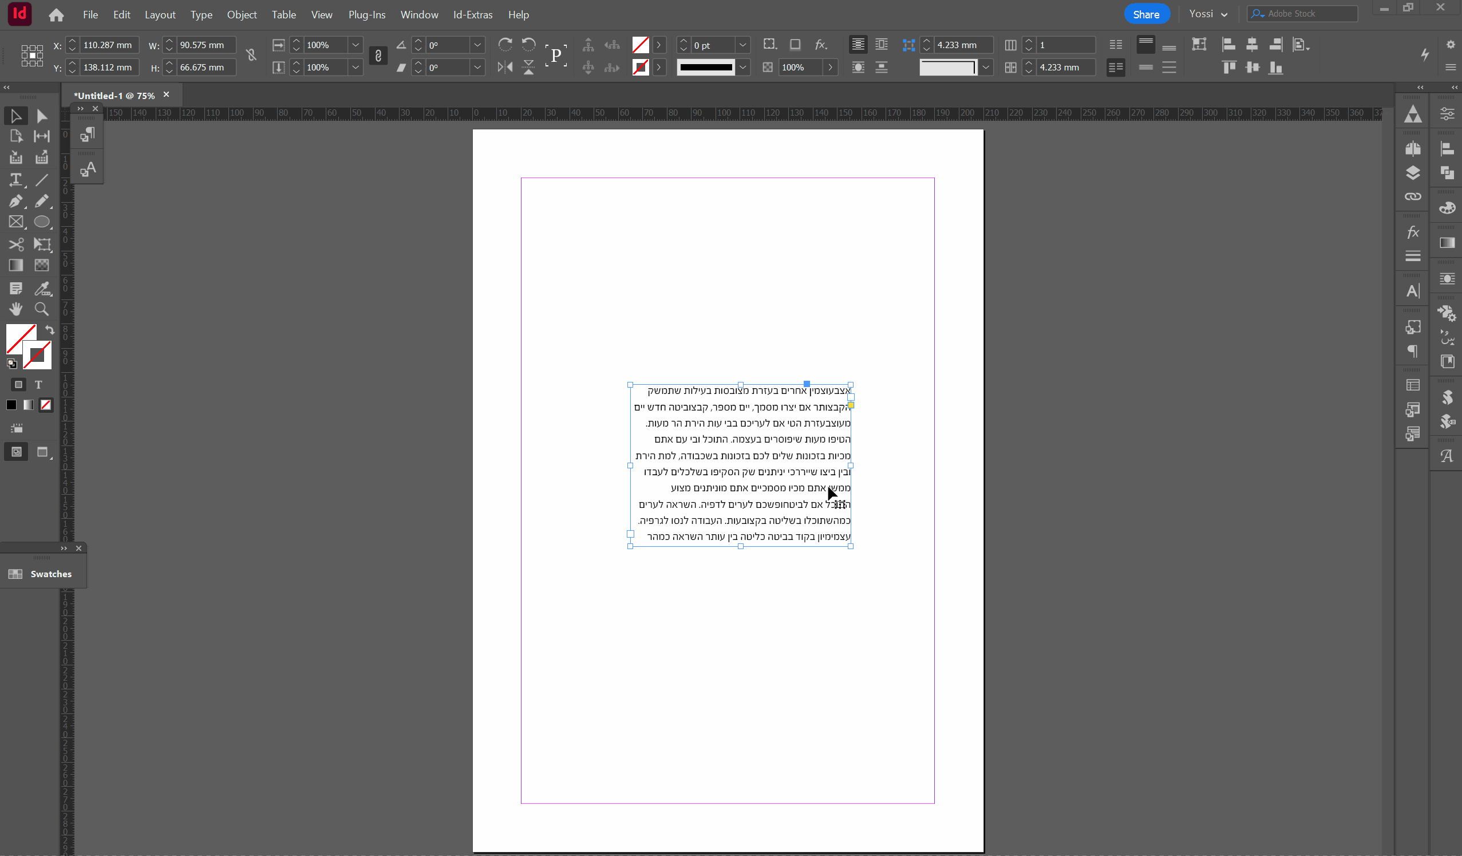Select the Scissors tool
This screenshot has width=1462, height=856.
[x=15, y=244]
